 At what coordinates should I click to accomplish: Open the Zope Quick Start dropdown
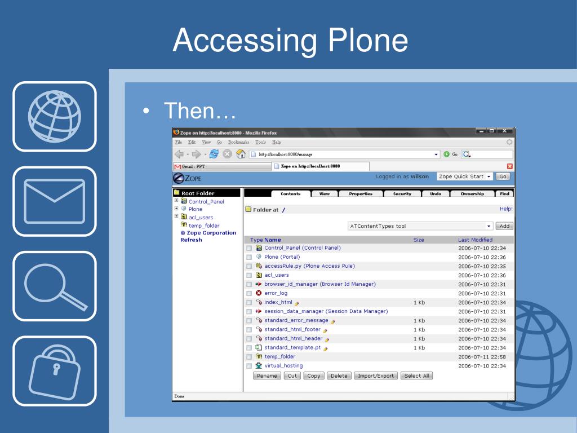(x=465, y=176)
